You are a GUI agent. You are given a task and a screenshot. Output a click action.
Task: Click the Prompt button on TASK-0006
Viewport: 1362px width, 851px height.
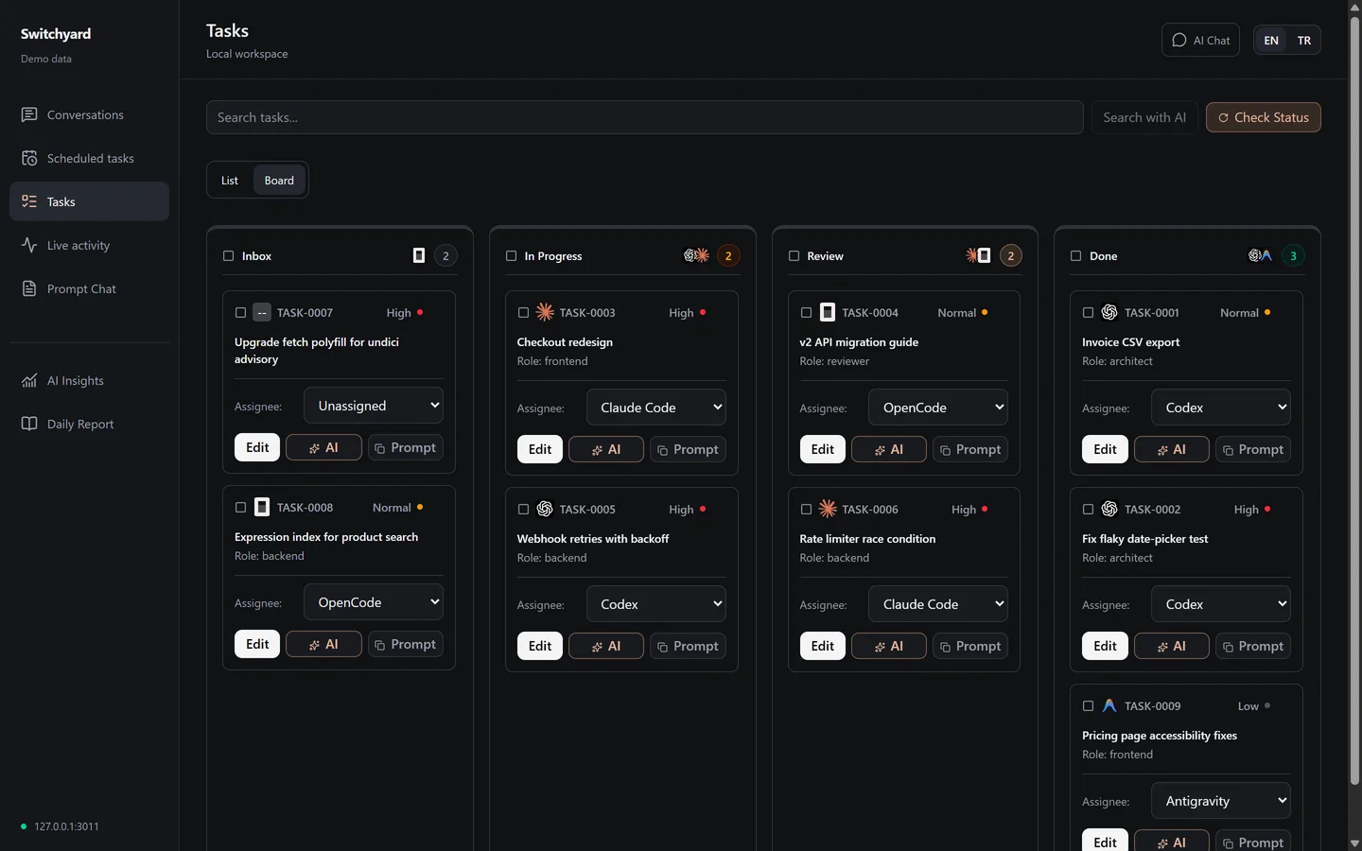click(970, 646)
